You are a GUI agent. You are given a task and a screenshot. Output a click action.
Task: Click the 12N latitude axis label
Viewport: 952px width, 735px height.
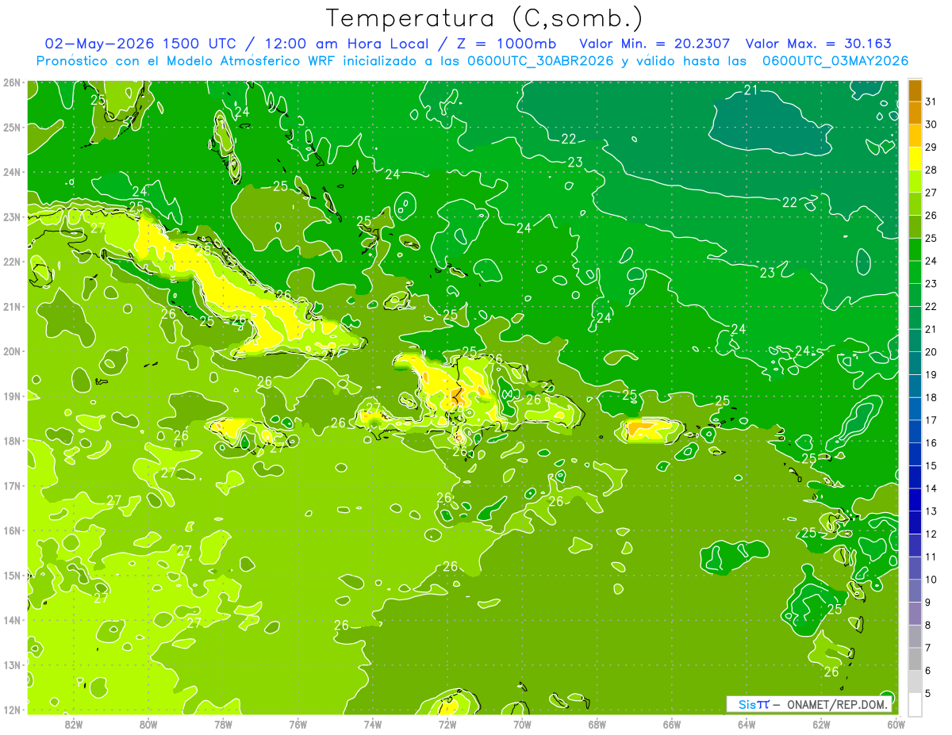point(12,710)
